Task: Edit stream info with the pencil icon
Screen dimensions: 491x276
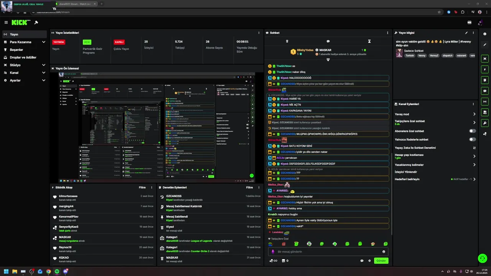Action: tap(466, 33)
